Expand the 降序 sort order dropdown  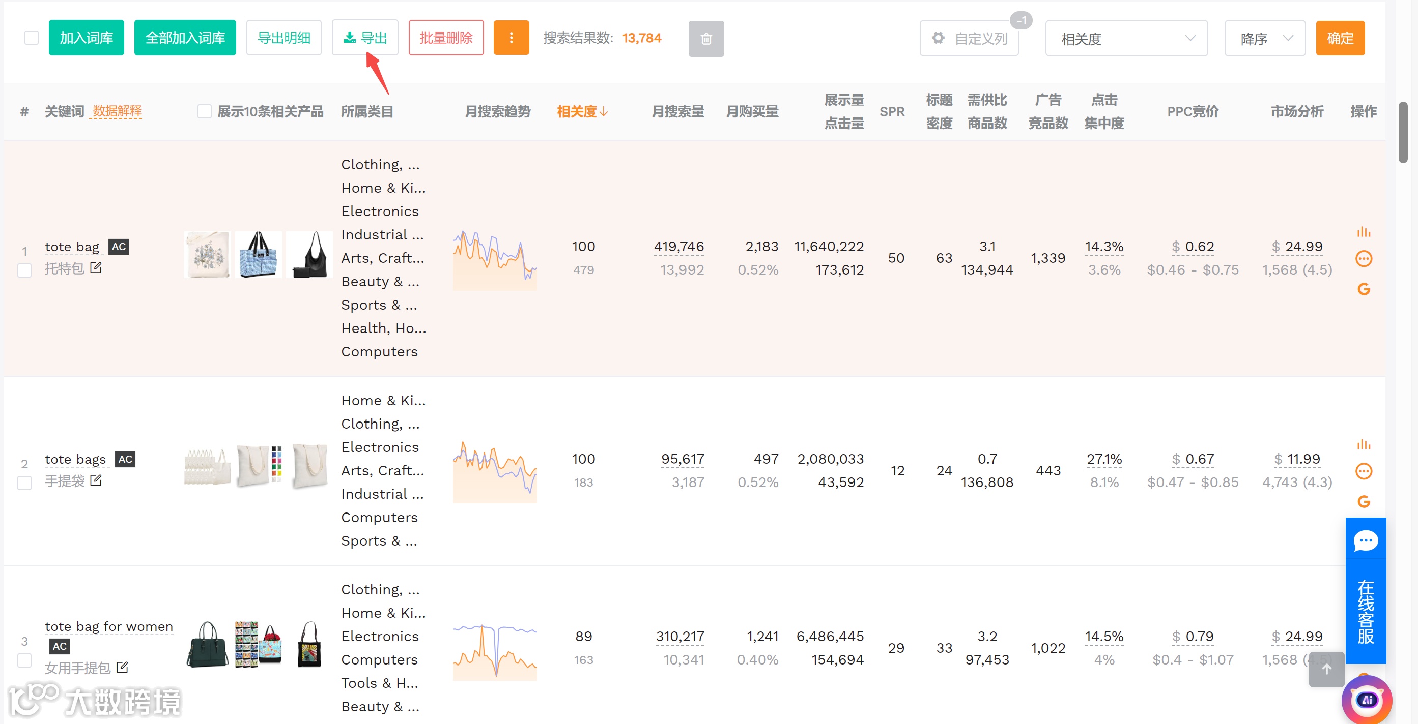[1264, 39]
